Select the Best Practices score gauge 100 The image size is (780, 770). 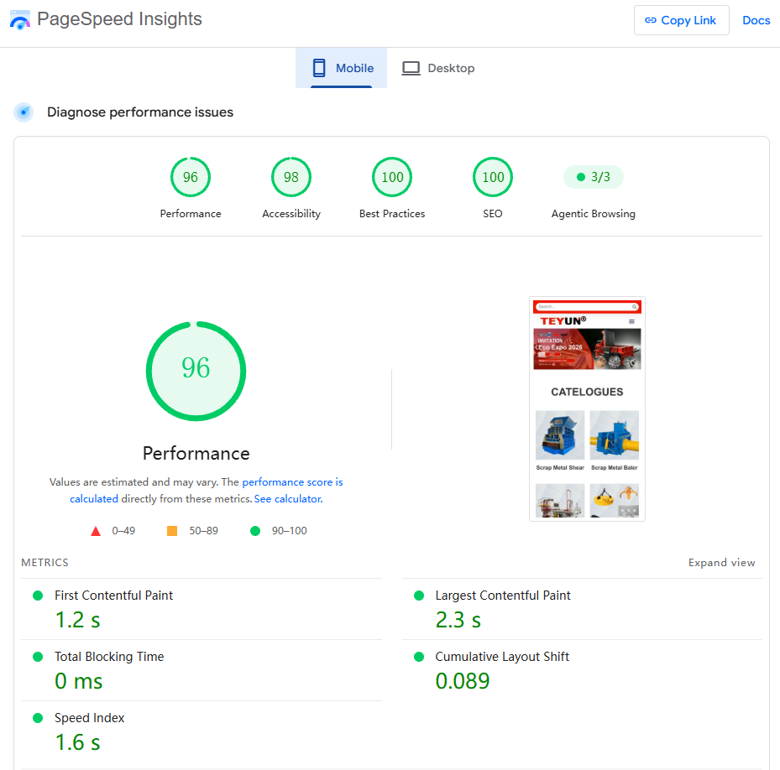pos(392,177)
